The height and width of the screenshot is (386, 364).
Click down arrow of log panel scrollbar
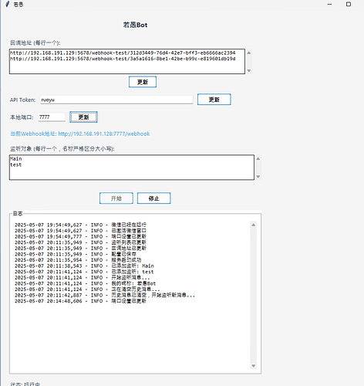(253, 366)
